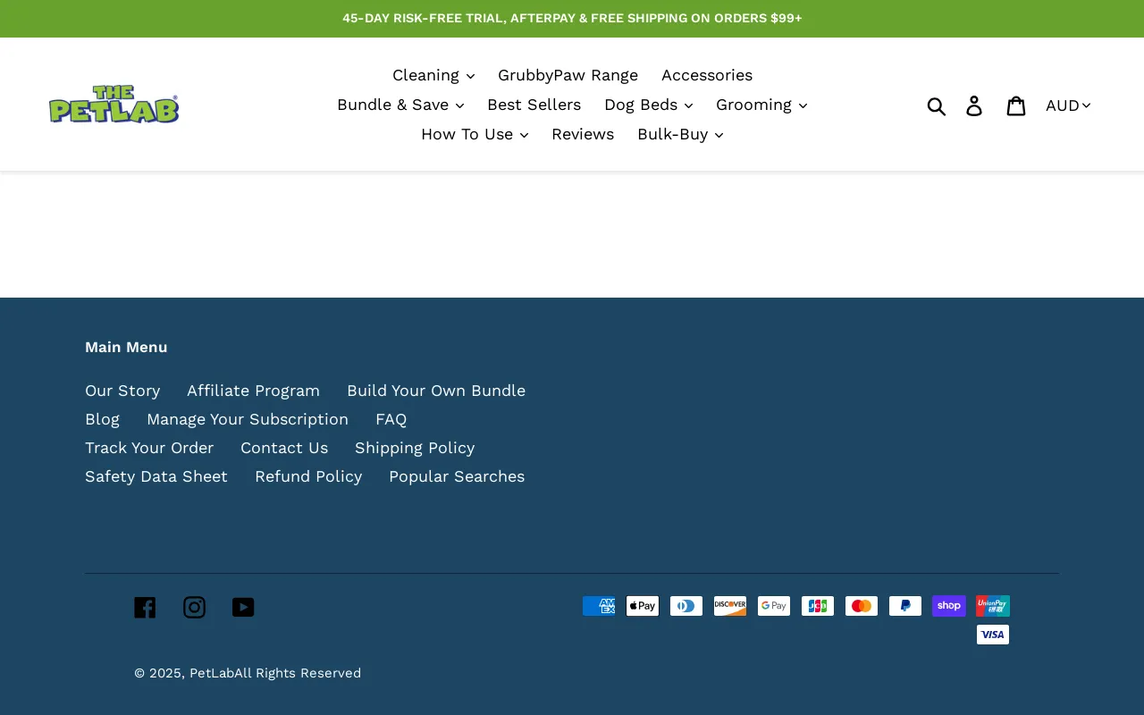Viewport: 1144px width, 715px height.
Task: Click the free shipping promo banner
Action: click(572, 18)
